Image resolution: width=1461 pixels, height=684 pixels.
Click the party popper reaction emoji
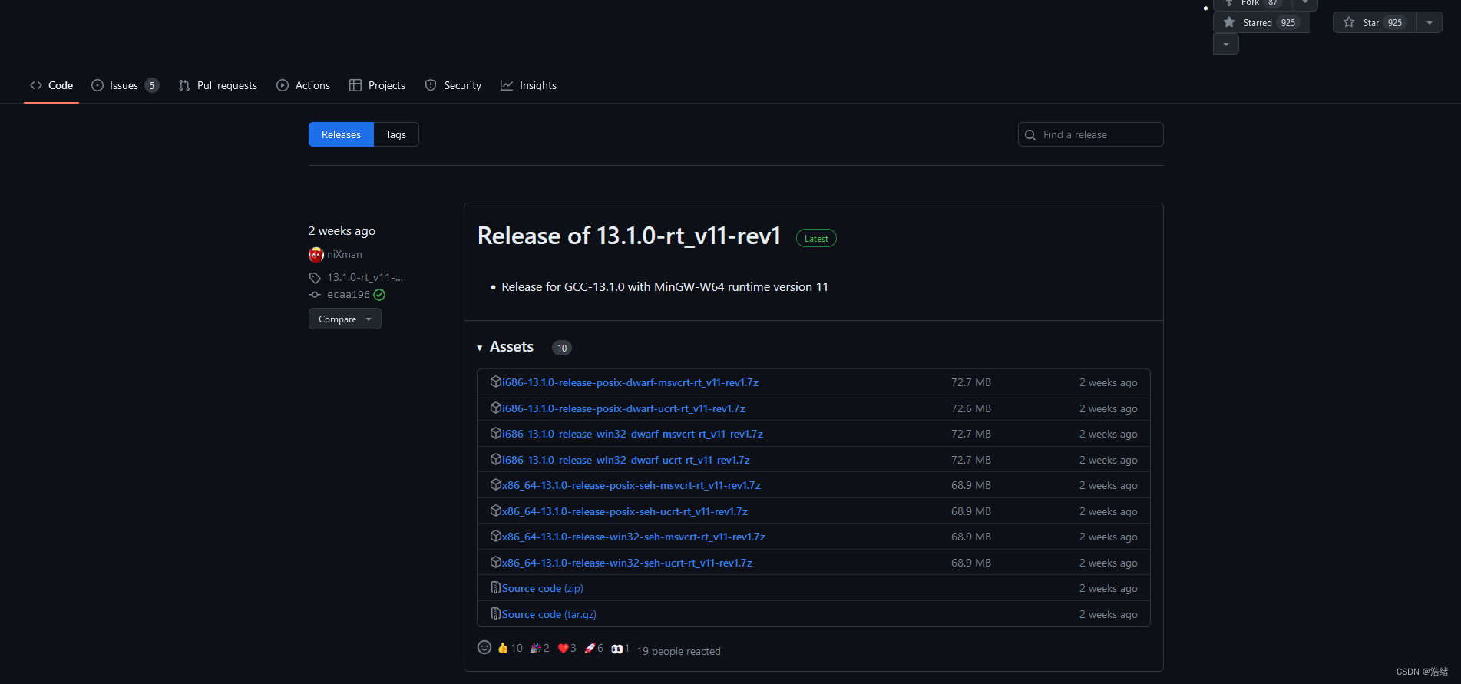click(535, 649)
